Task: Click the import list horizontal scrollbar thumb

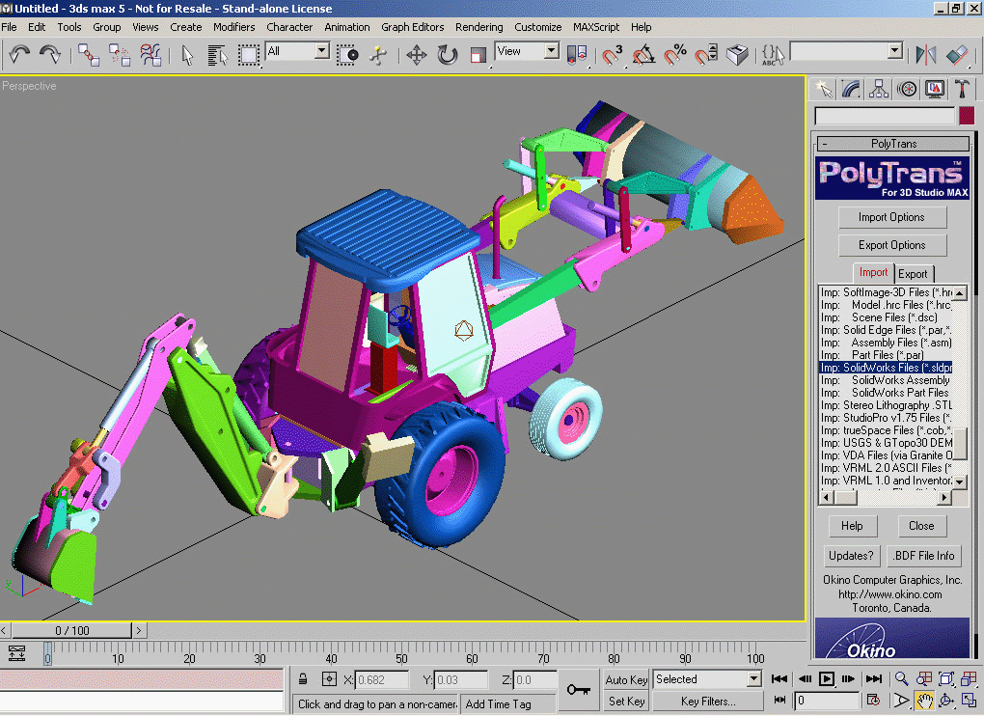Action: (845, 498)
